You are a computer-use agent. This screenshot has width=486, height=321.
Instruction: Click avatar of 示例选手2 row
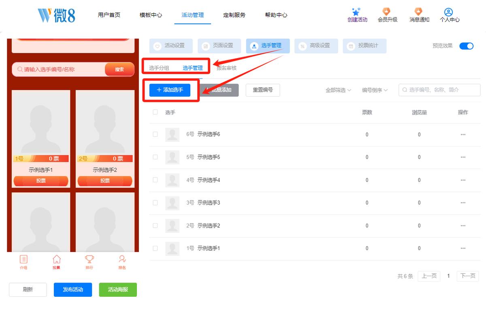click(173, 226)
